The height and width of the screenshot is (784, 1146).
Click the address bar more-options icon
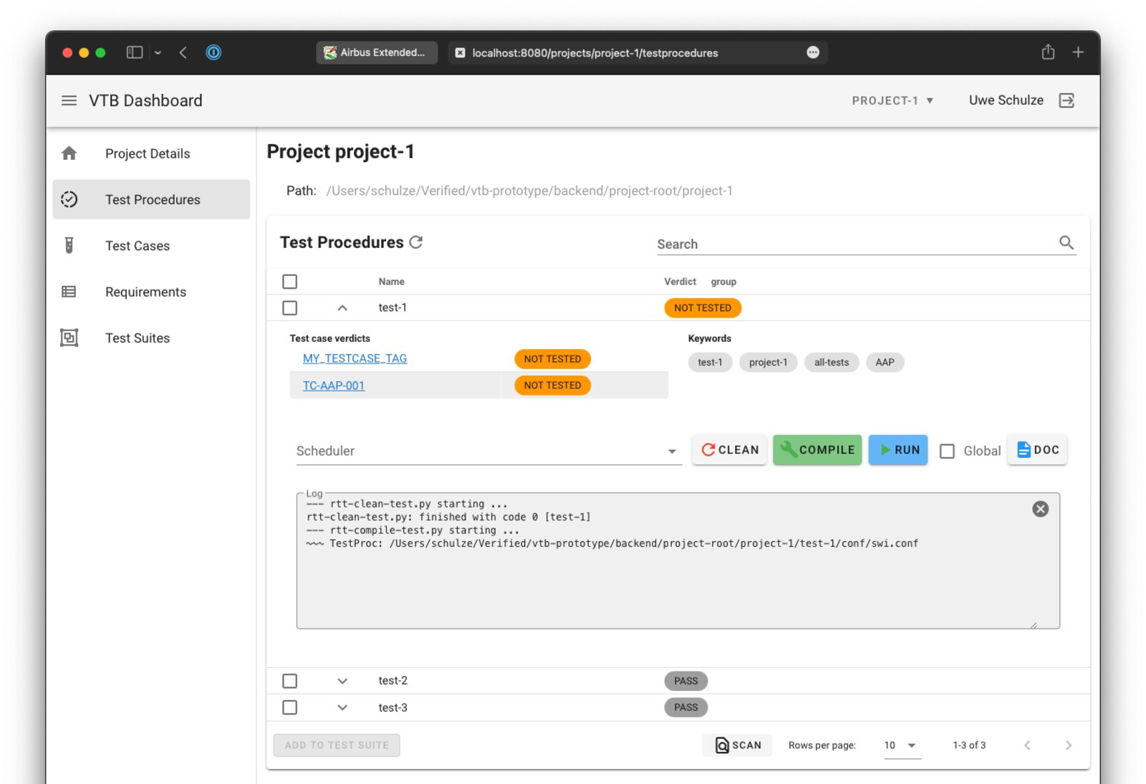coord(813,52)
